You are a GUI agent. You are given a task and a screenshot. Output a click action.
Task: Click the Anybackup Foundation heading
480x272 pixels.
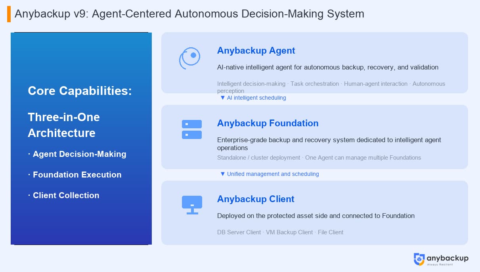click(x=268, y=123)
